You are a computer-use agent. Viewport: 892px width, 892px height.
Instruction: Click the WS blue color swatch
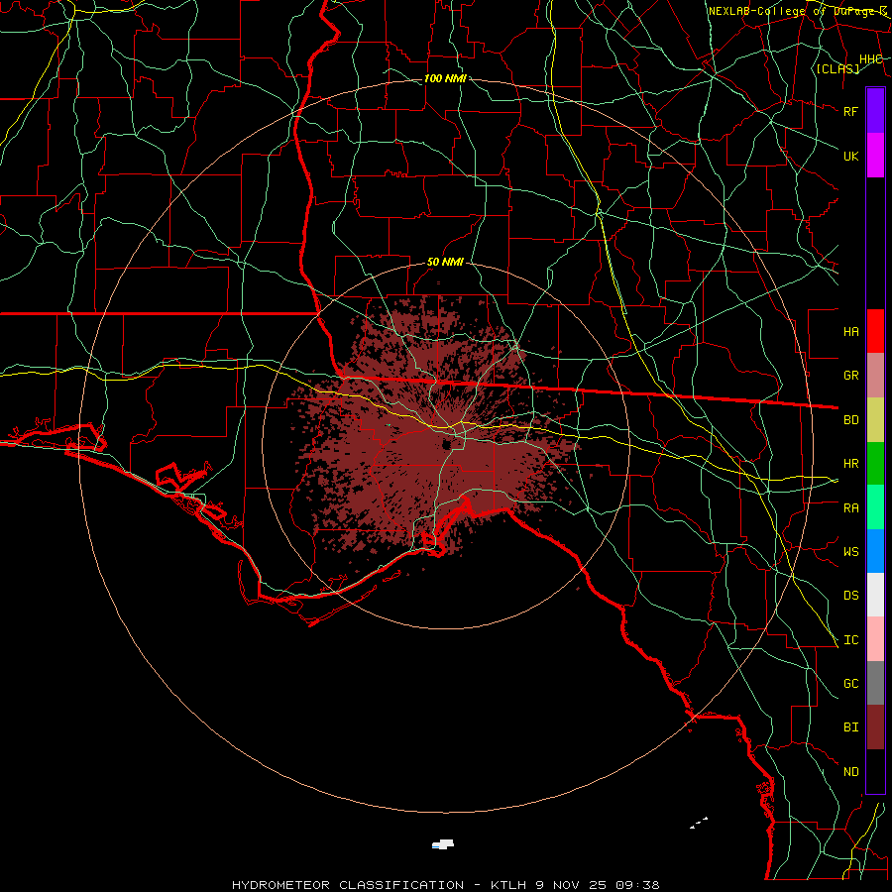tap(875, 551)
